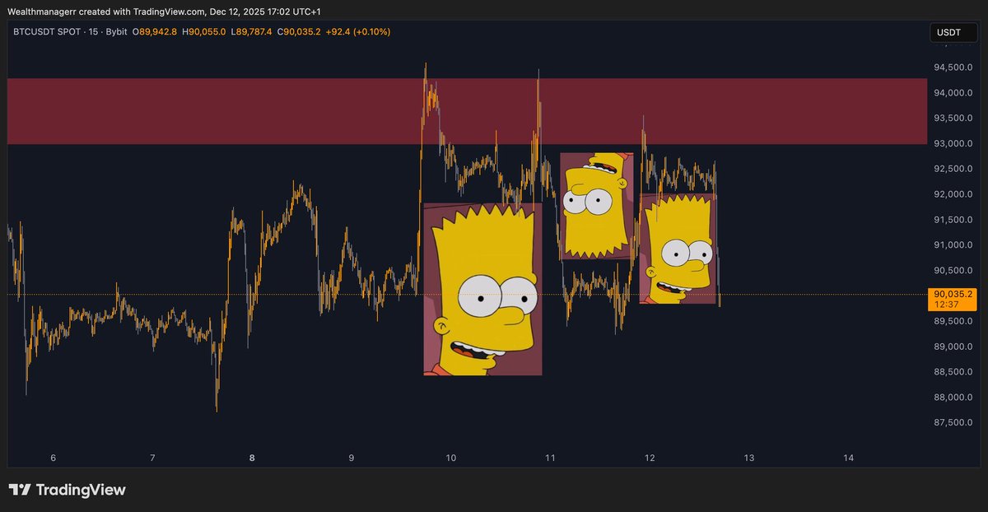Click the 91,000.0 price axis label
The width and height of the screenshot is (988, 512).
[953, 245]
